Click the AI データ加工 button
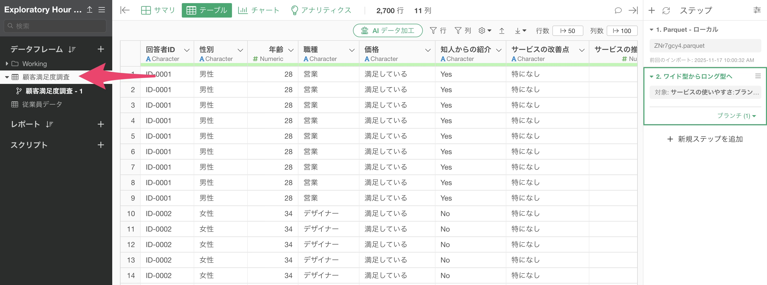The width and height of the screenshot is (767, 285). [x=387, y=31]
